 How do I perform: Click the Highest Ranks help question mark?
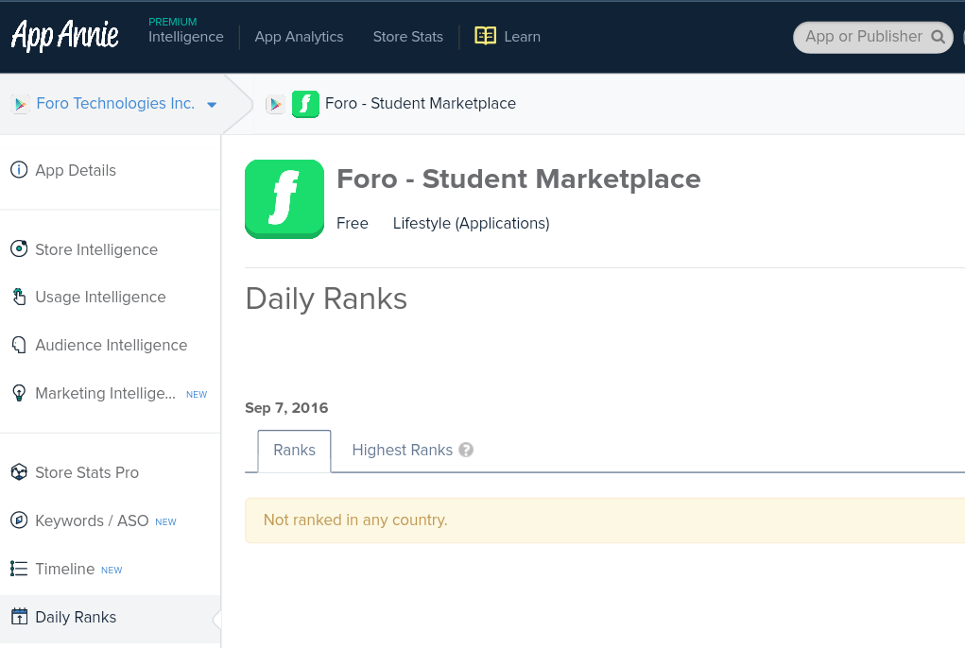pos(466,451)
